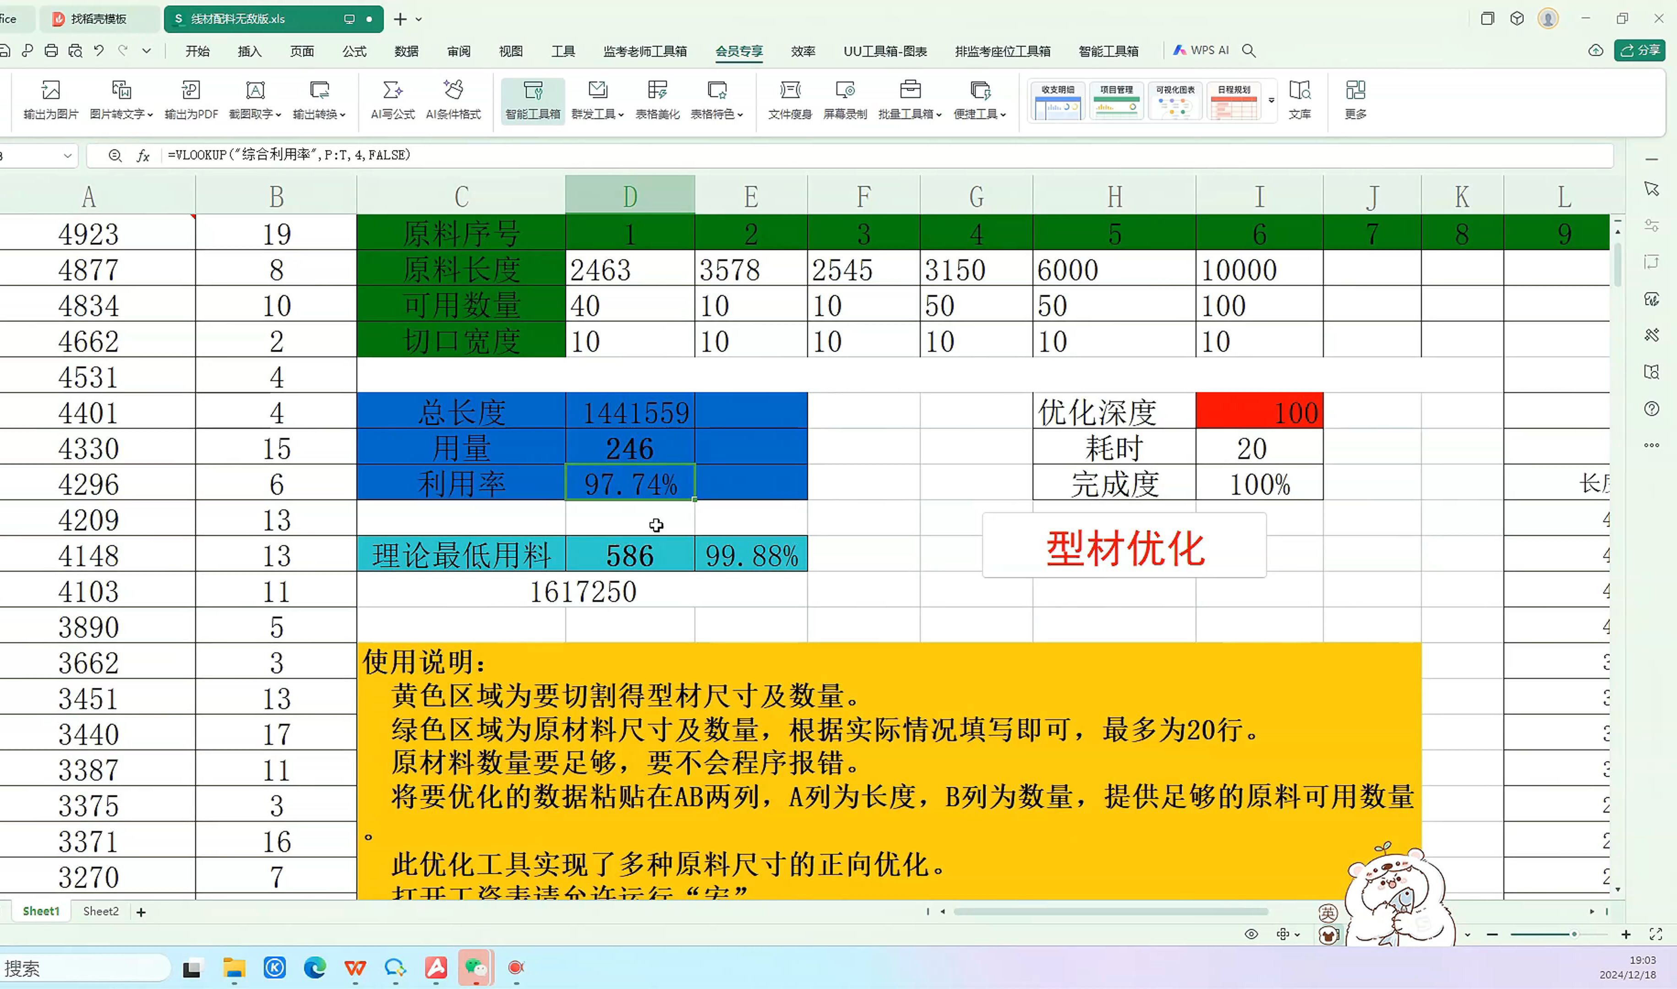
Task: Open the 便捷工具 icon
Action: pos(979,100)
